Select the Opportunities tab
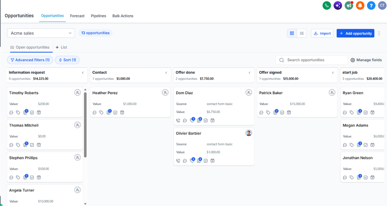This screenshot has height=206, width=387. point(52,16)
